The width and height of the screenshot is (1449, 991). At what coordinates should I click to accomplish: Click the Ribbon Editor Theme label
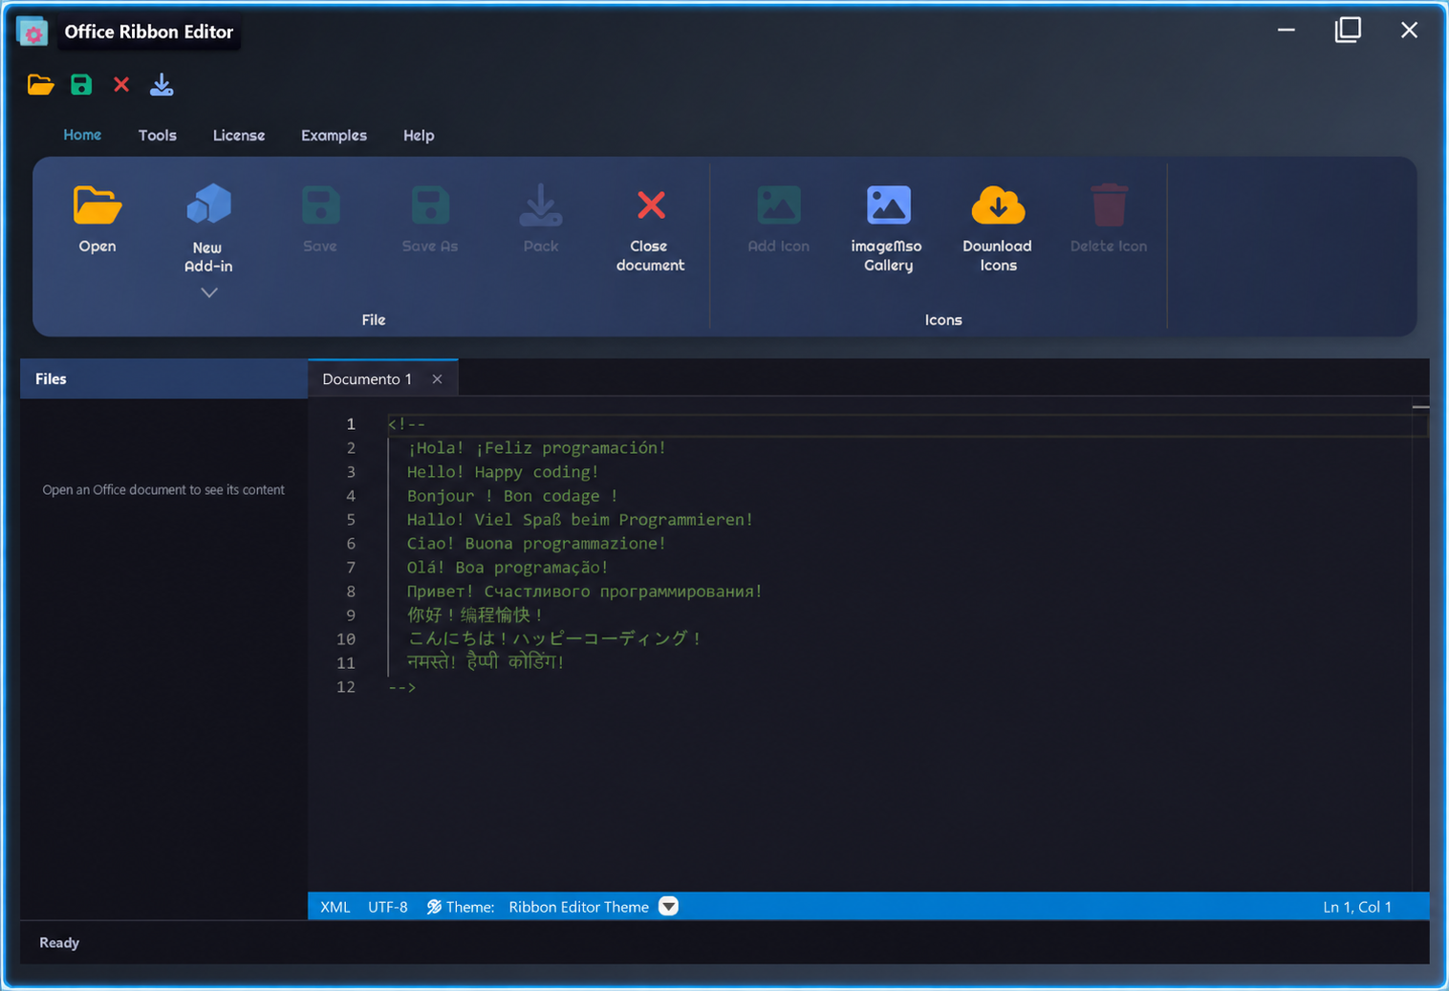point(578,907)
